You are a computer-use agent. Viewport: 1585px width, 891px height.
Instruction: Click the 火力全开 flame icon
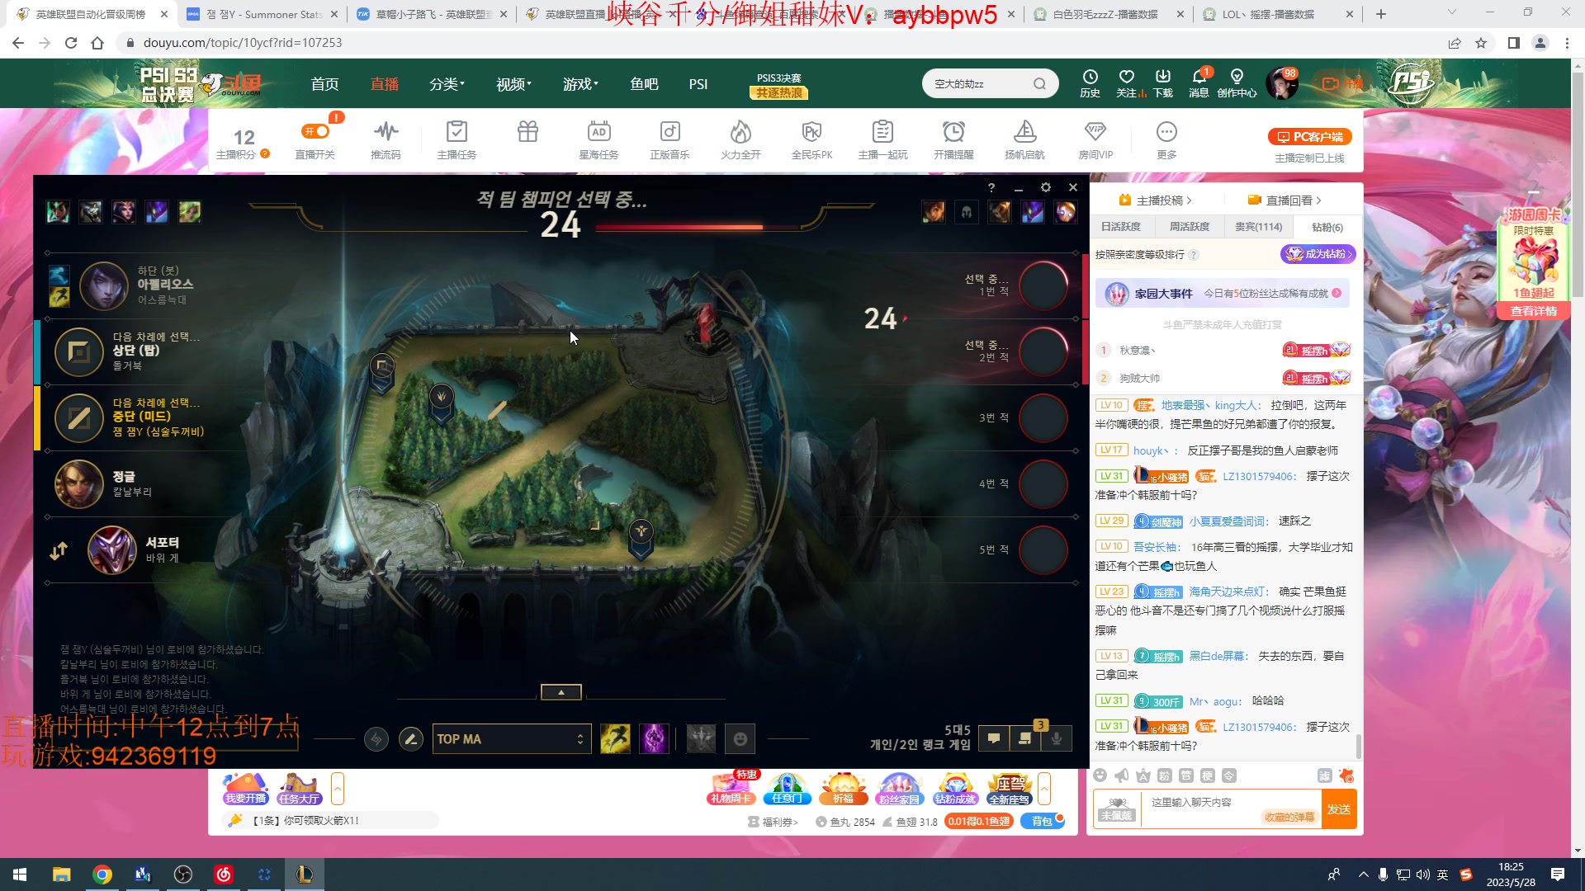point(740,132)
